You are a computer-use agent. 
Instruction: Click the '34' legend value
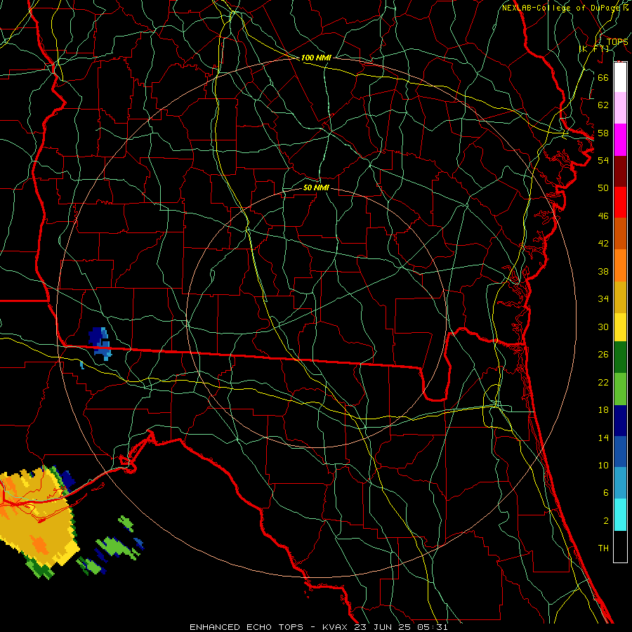pyautogui.click(x=603, y=298)
